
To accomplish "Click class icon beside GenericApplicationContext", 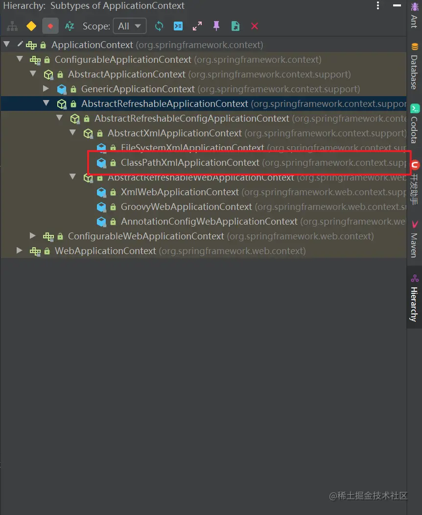I will point(62,89).
